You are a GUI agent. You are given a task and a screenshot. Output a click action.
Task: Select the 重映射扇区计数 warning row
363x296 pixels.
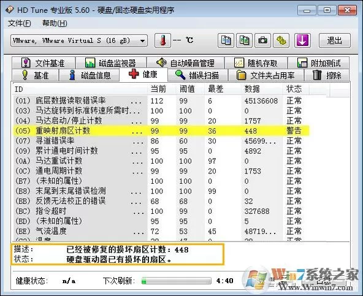point(161,131)
